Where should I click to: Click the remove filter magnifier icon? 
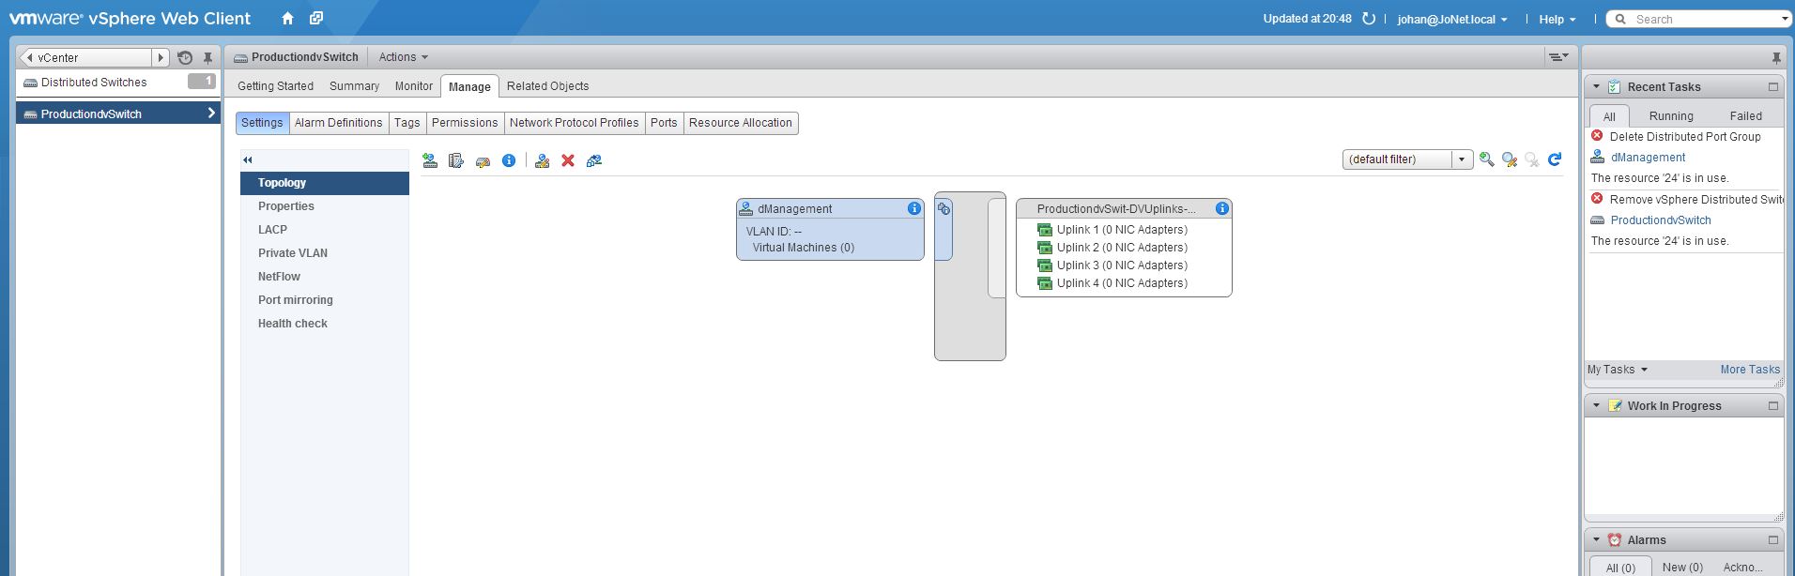[1532, 159]
